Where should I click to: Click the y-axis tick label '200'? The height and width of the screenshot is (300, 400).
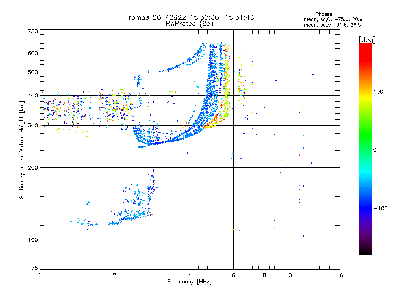pos(33,168)
